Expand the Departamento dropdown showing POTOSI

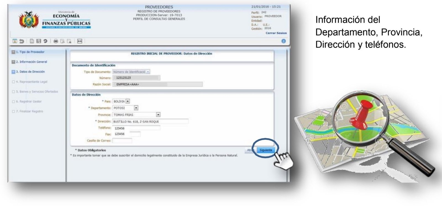[x=136, y=108]
